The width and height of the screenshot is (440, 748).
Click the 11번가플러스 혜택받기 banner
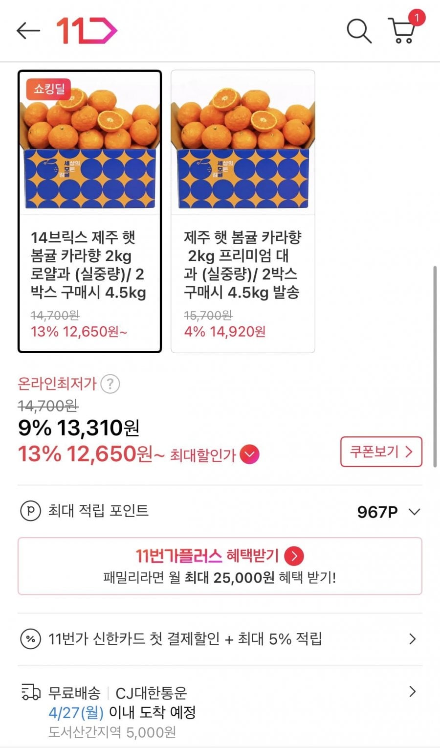[x=220, y=566]
